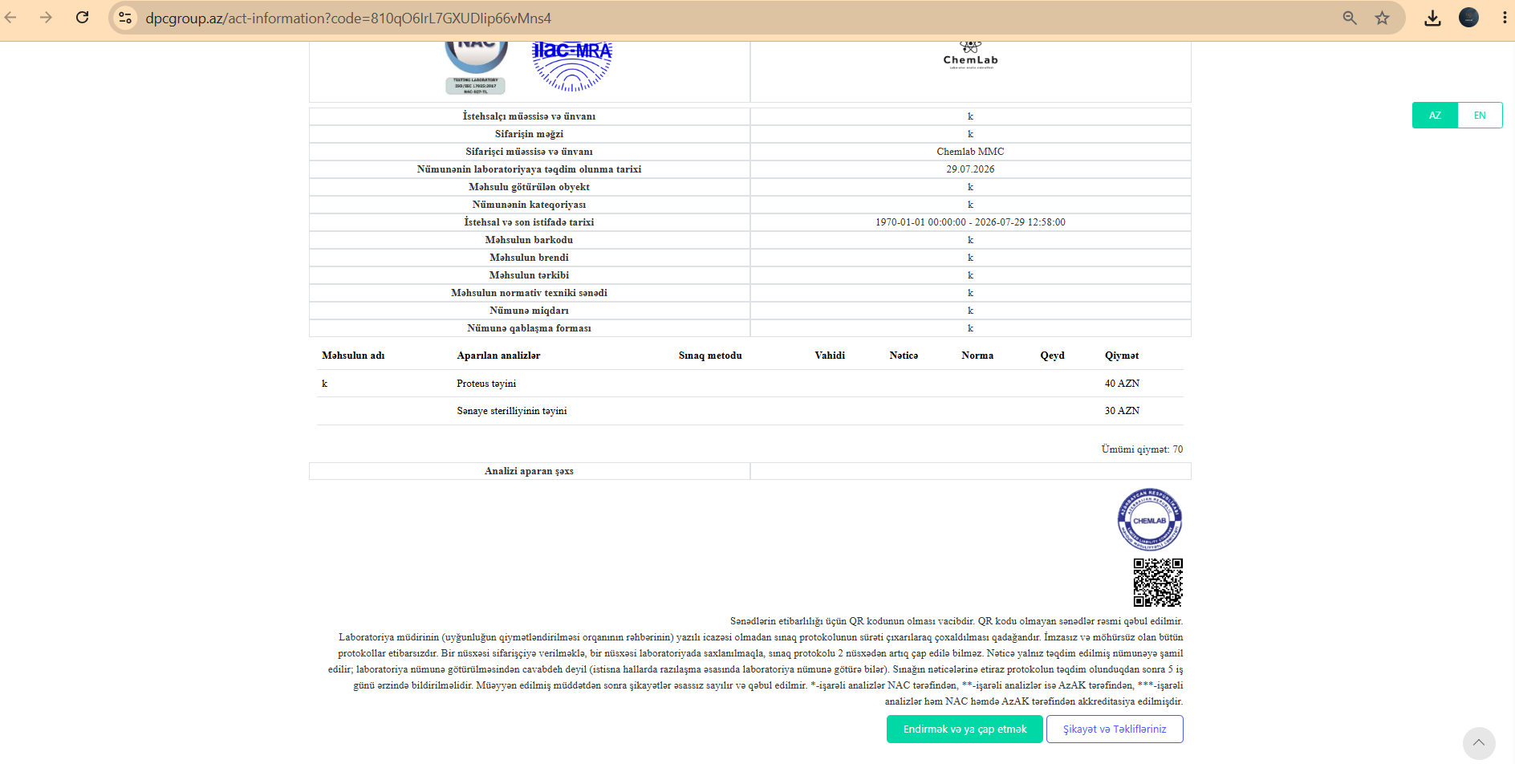Click 'Məhsulun brendi' label
The height and width of the screenshot is (764, 1515).
(x=529, y=258)
